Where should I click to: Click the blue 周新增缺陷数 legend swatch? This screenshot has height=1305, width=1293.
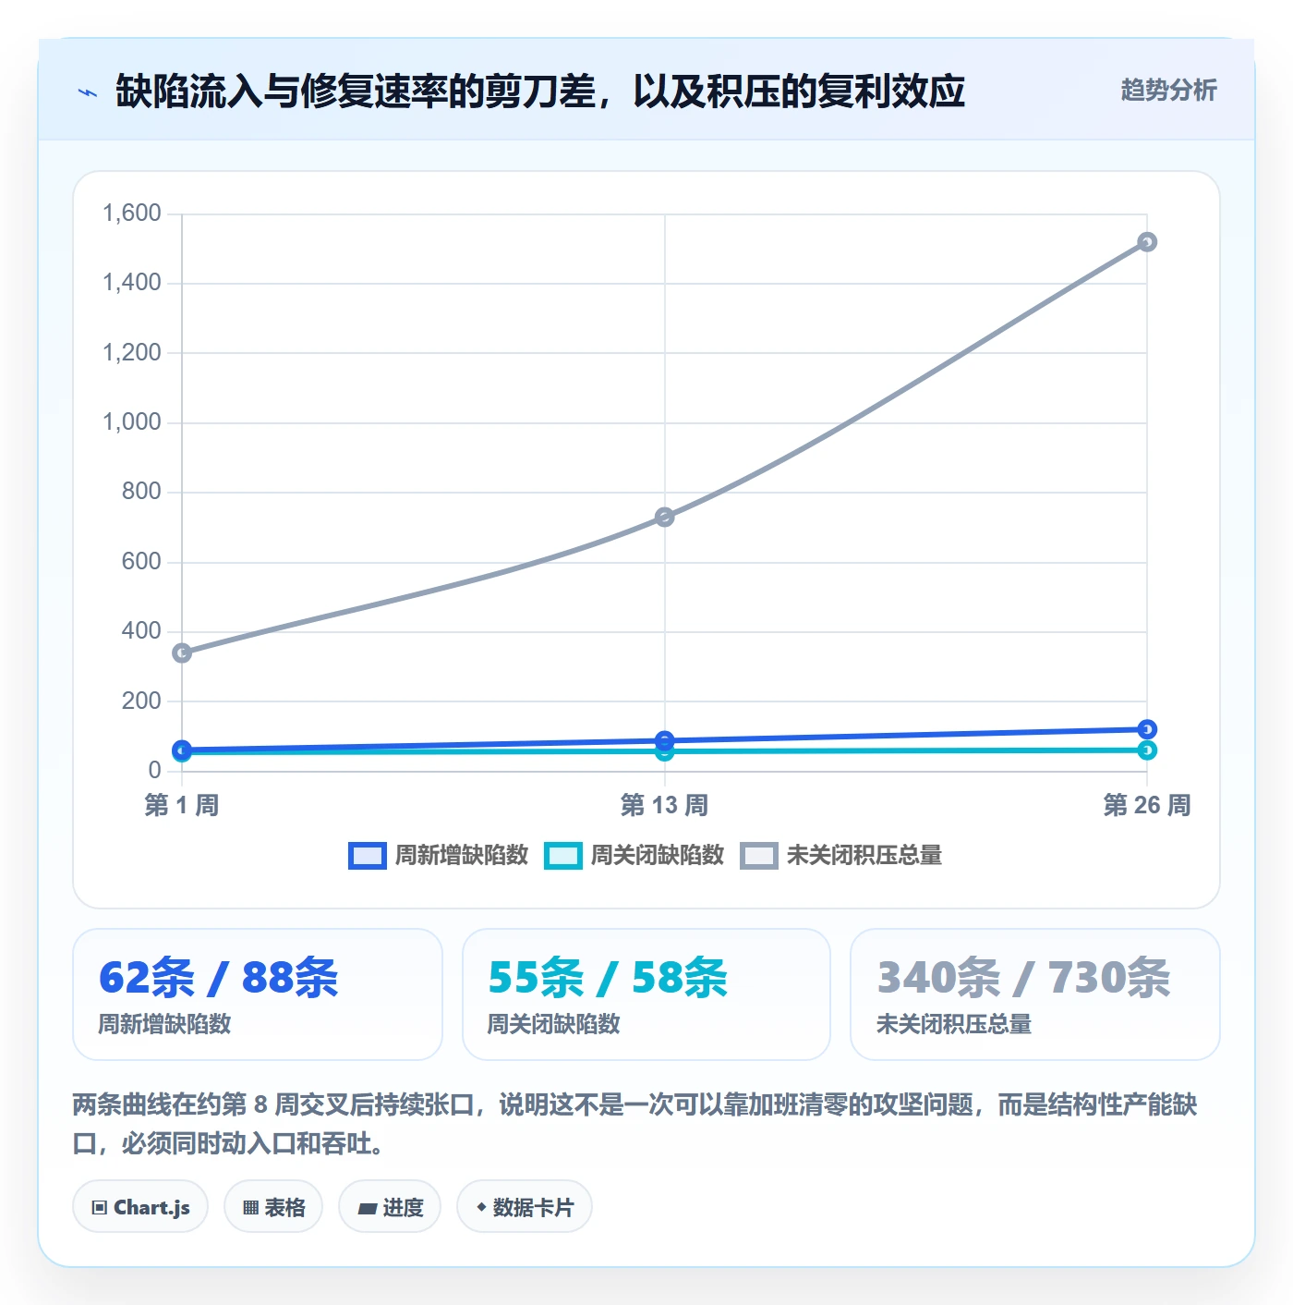367,856
